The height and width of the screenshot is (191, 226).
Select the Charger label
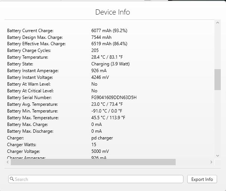(x=15, y=138)
